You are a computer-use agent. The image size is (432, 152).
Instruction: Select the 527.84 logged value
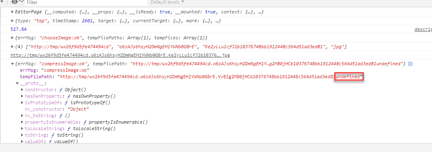point(19,29)
